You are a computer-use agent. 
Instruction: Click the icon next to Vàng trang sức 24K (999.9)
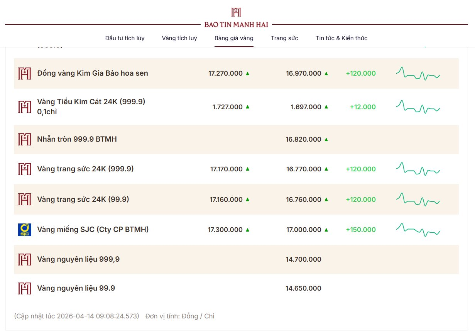point(25,169)
